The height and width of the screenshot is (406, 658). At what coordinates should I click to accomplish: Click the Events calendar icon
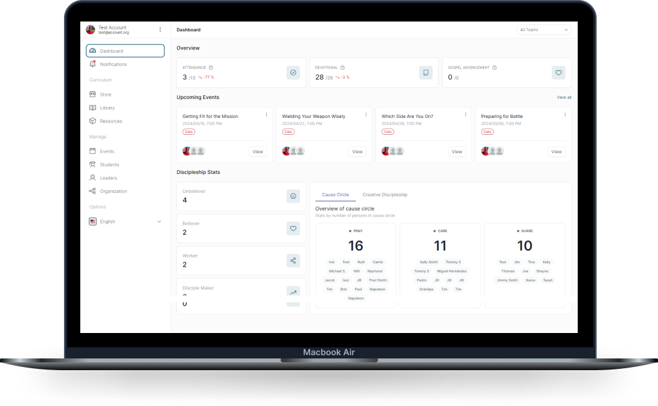(x=93, y=151)
